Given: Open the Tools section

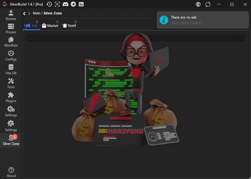Looking at the screenshot, I should (x=11, y=83).
